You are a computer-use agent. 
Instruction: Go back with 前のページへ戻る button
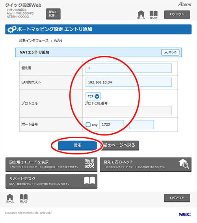coord(119,145)
